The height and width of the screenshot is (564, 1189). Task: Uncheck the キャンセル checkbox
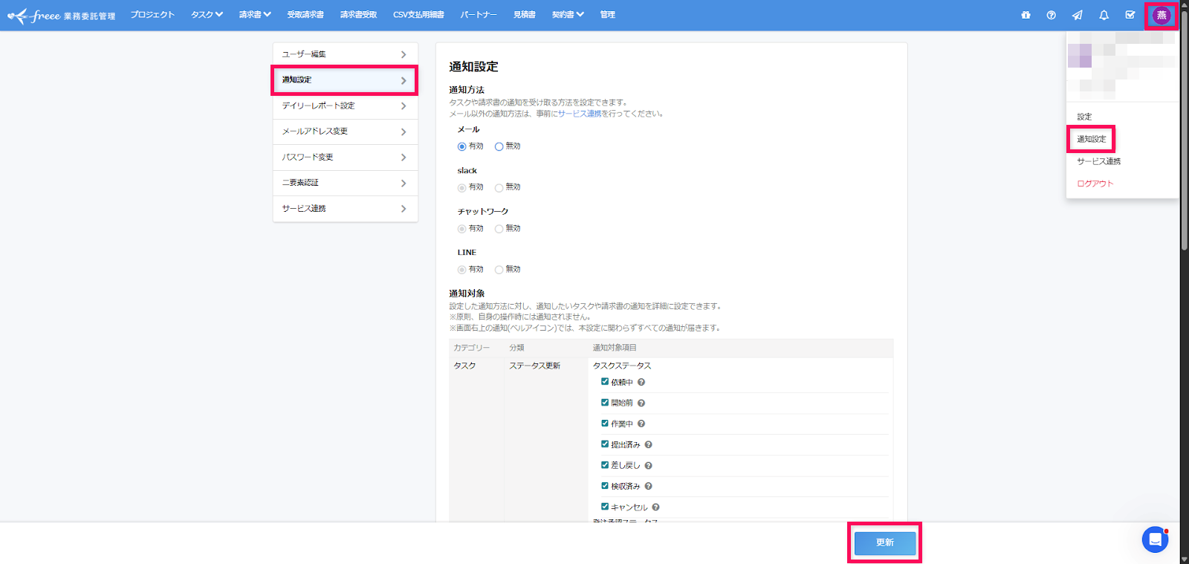[x=605, y=507]
